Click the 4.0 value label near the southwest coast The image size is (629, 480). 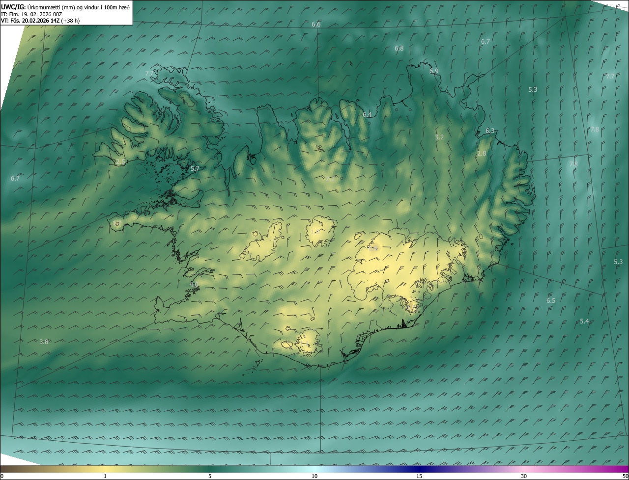(x=194, y=285)
